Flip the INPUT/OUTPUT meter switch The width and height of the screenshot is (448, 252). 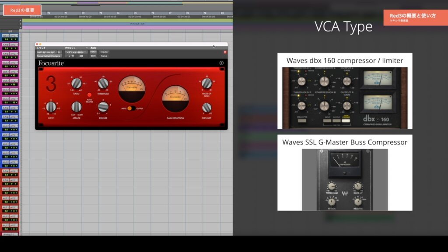tap(131, 108)
